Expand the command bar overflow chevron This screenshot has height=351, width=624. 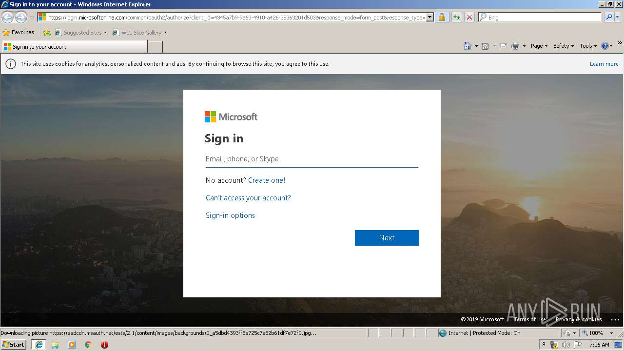coord(620,43)
